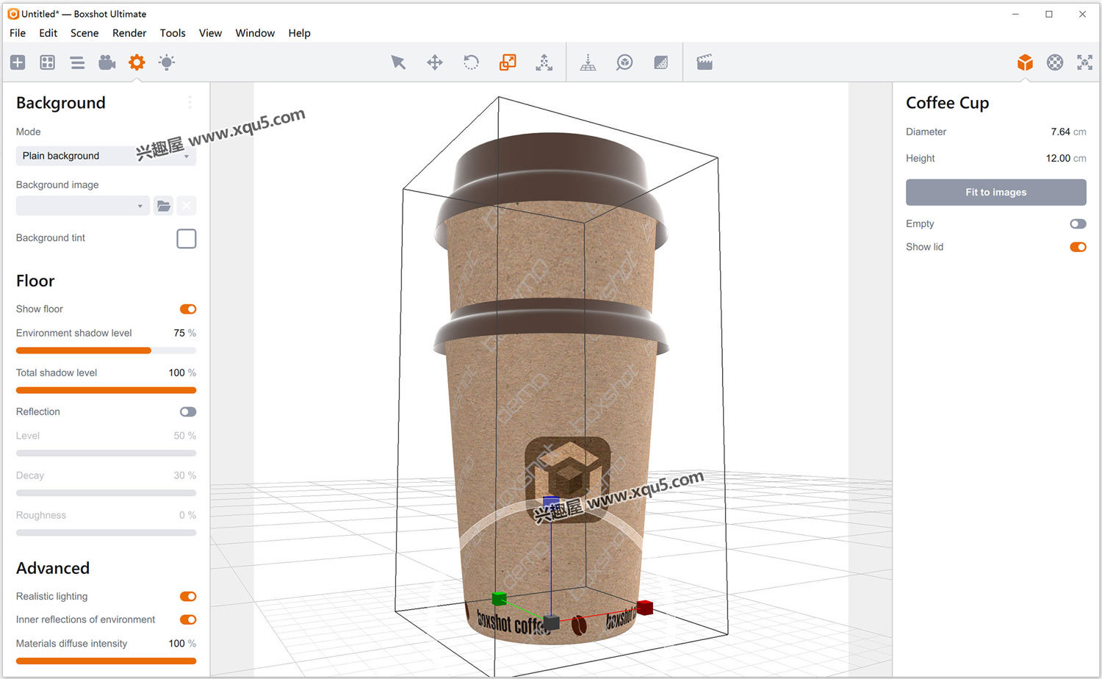Click the red axis handle cube

pyautogui.click(x=645, y=607)
